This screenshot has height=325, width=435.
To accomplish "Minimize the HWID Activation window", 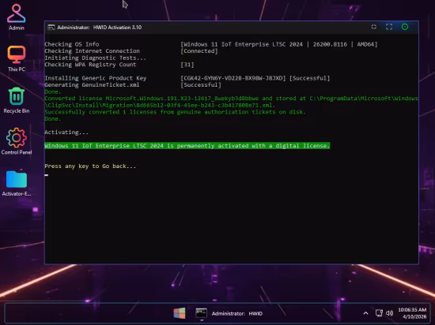I will pyautogui.click(x=373, y=27).
